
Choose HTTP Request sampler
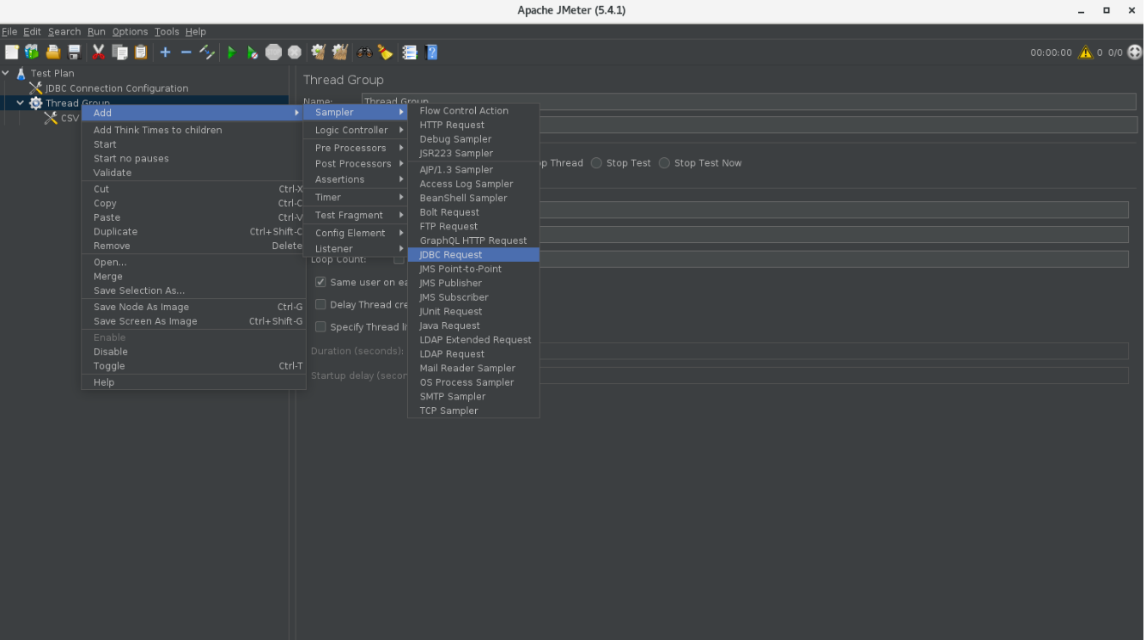[473, 125]
